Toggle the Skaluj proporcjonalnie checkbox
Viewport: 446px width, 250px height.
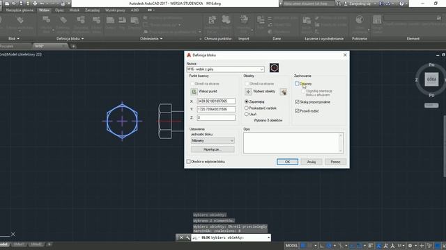(298, 102)
